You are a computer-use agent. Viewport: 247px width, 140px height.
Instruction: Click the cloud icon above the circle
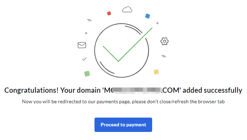coord(127,9)
